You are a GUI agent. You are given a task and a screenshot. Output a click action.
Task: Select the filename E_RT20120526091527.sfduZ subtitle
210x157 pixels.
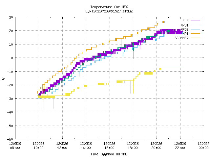pos(109,11)
